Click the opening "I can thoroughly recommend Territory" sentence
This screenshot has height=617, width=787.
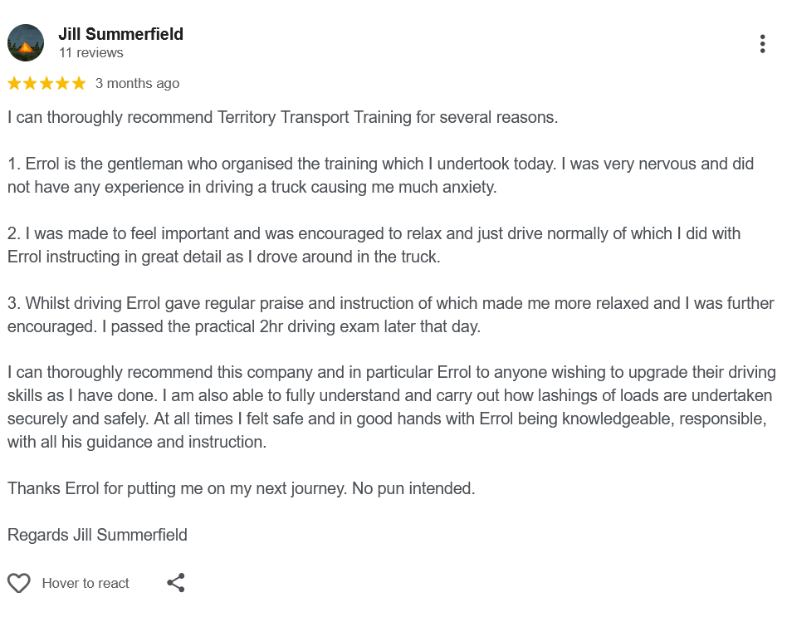pyautogui.click(x=282, y=117)
